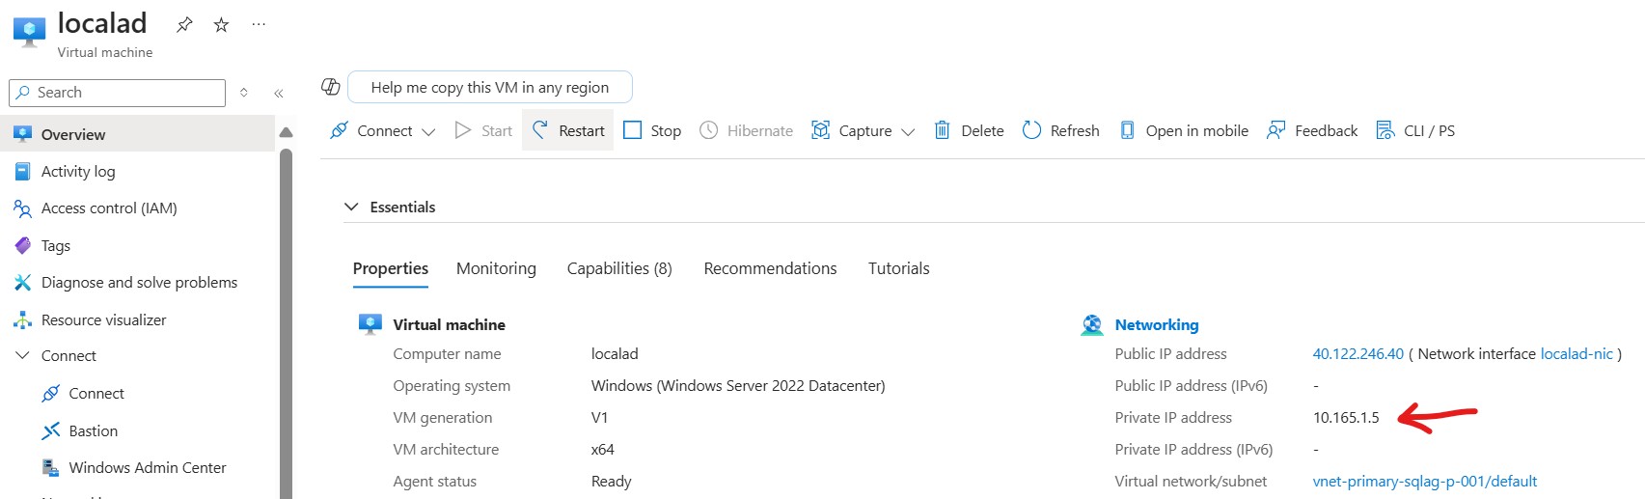
Task: Delete the virtual machine
Action: (x=969, y=130)
